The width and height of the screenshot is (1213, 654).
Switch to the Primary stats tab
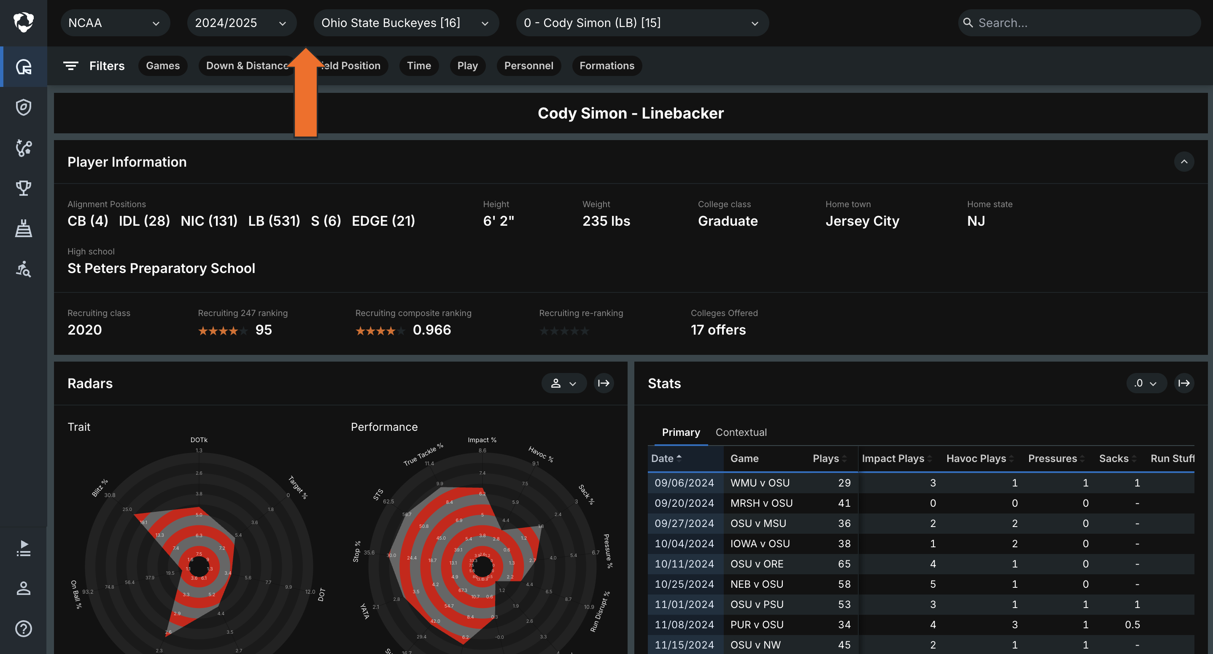tap(680, 432)
